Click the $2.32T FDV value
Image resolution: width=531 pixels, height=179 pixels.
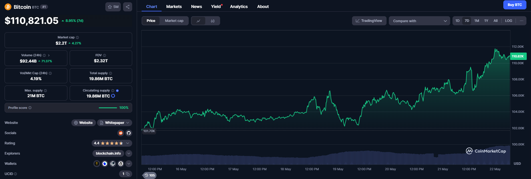tap(101, 61)
